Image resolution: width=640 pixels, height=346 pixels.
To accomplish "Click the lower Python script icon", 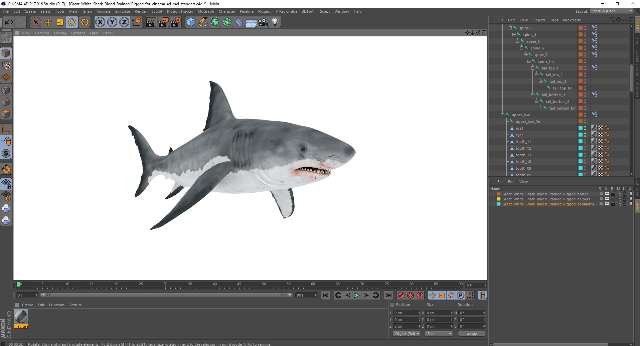I will click(6, 220).
